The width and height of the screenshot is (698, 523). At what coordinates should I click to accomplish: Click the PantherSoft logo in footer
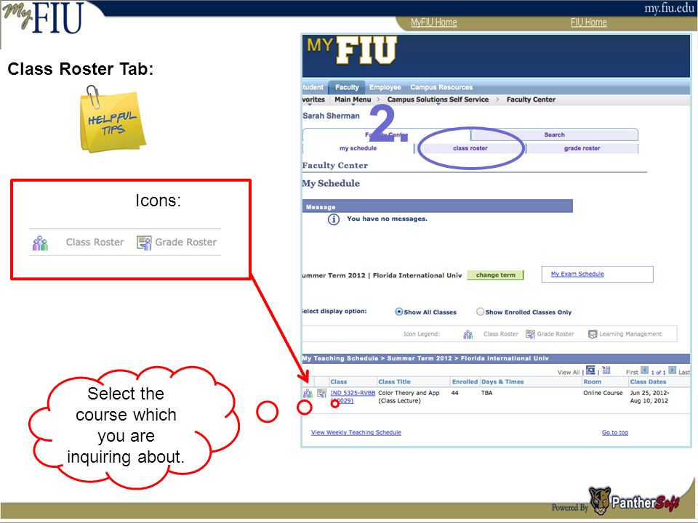634,501
